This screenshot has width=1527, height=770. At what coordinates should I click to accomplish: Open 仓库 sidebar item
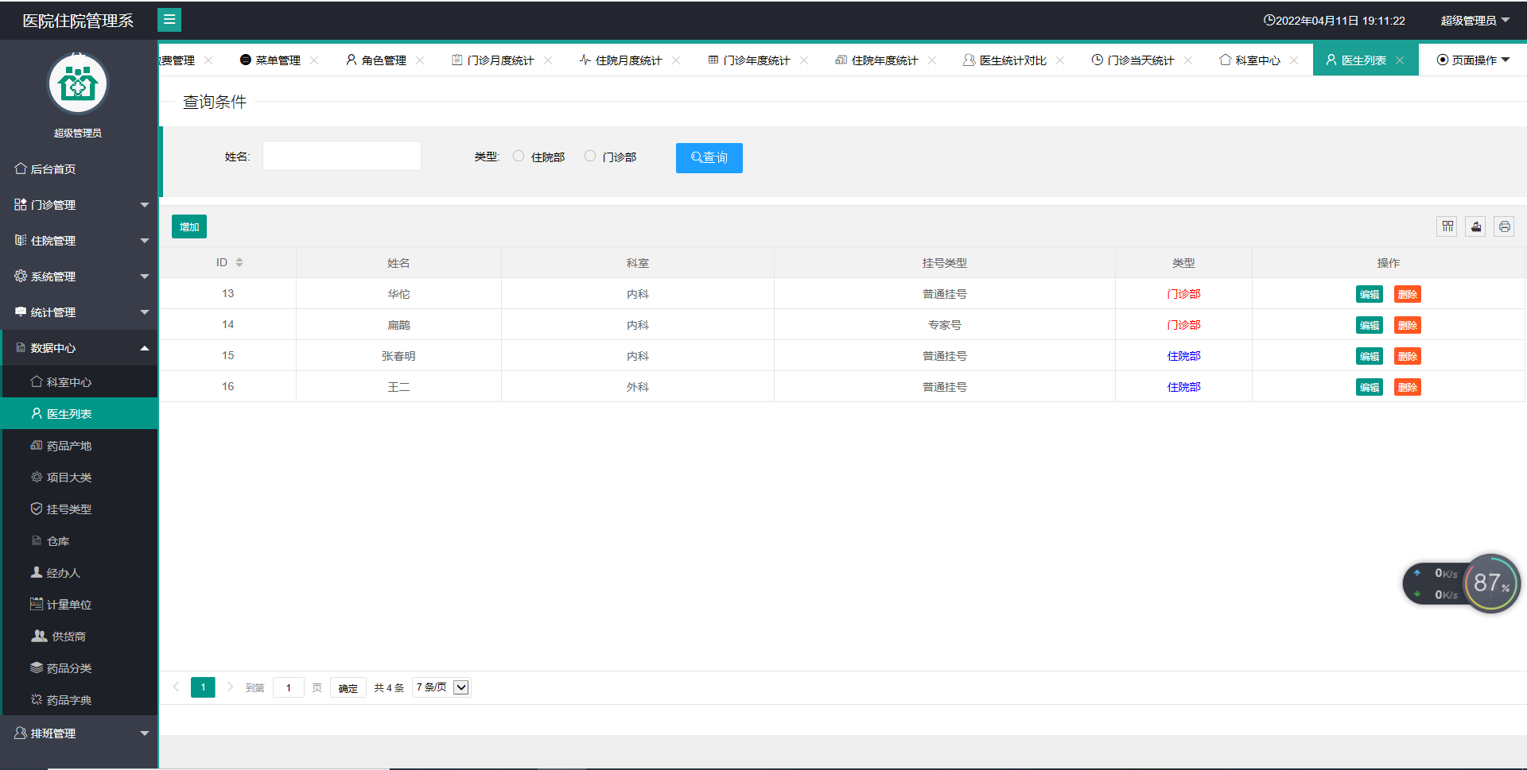click(x=79, y=540)
